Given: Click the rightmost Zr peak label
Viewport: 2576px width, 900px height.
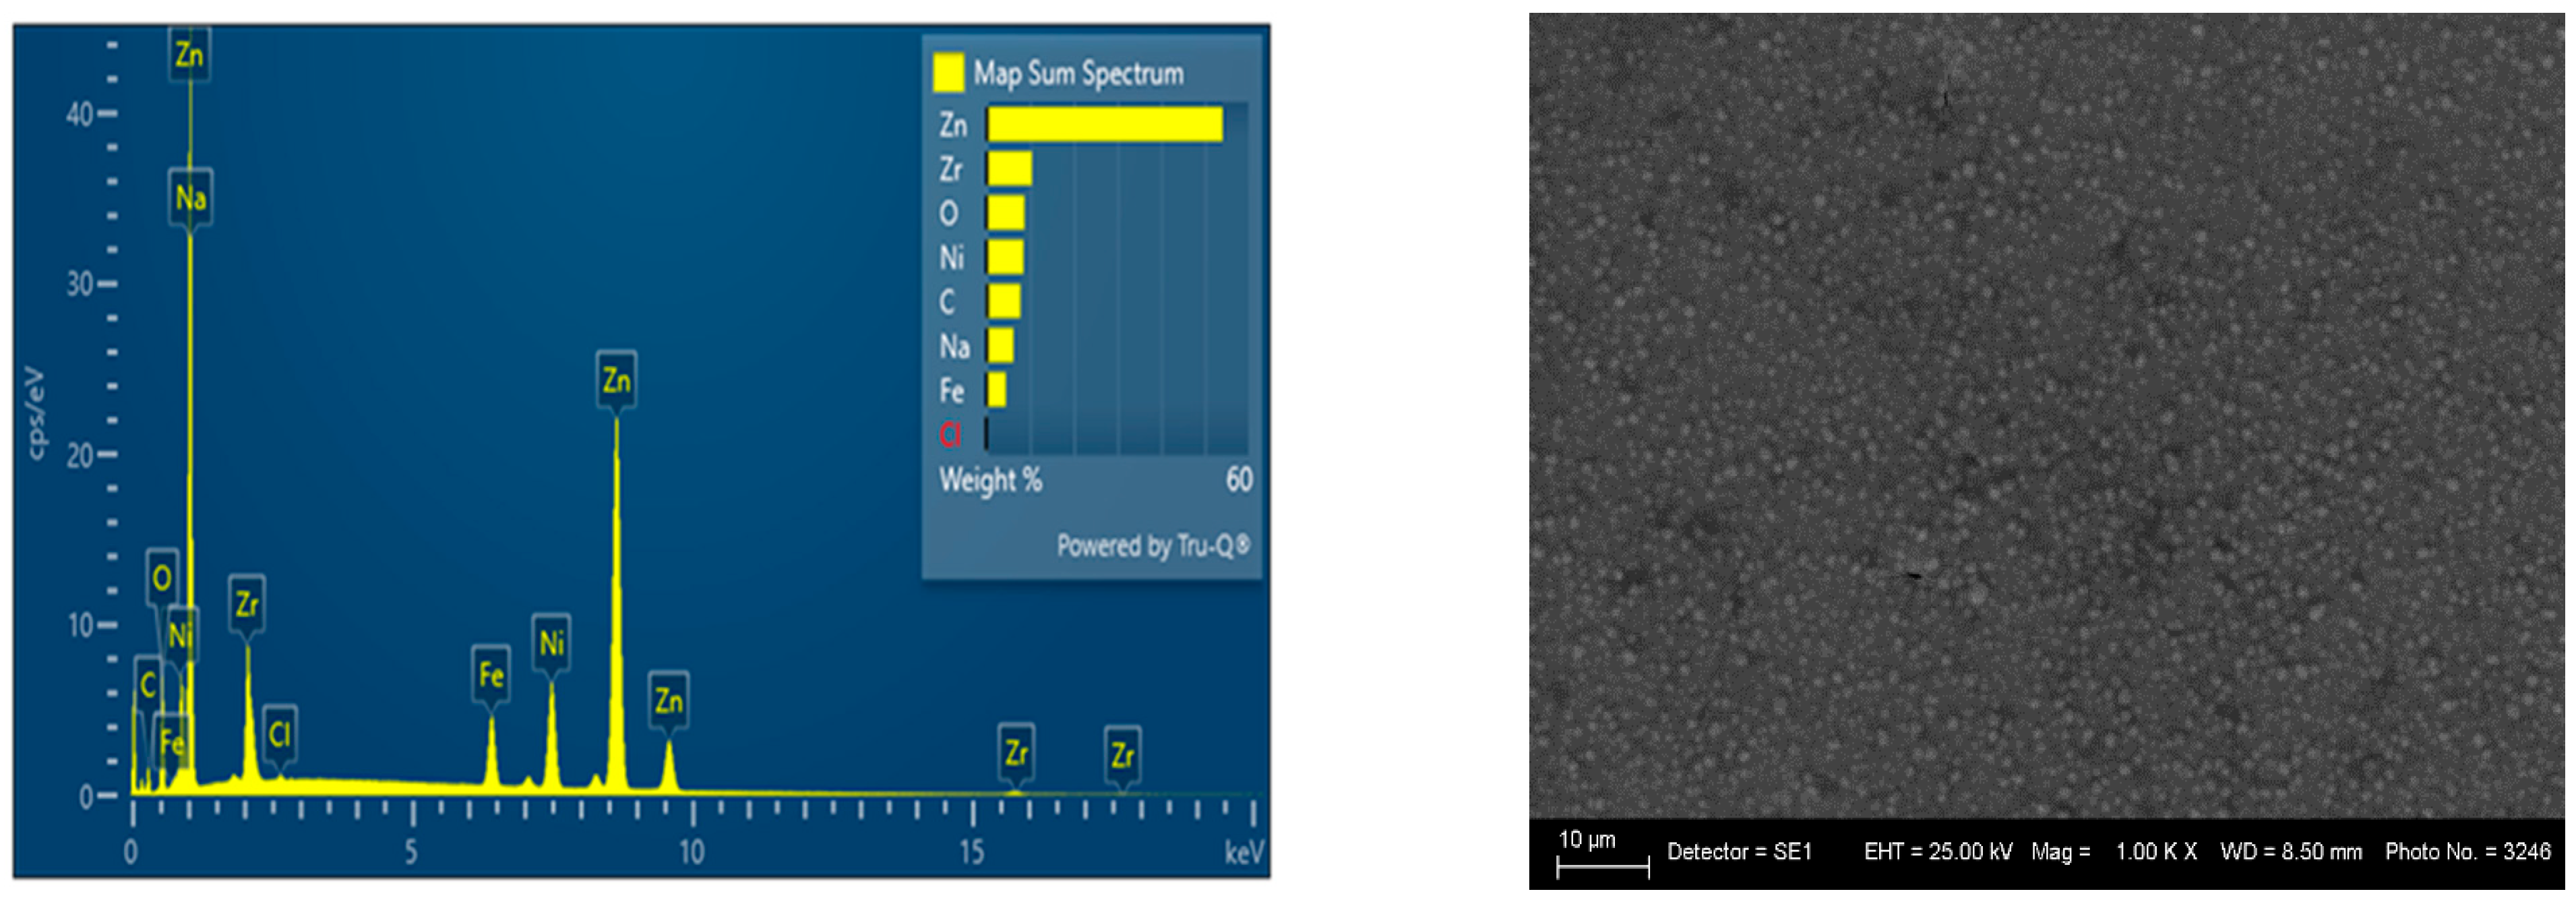Looking at the screenshot, I should click(1122, 755).
